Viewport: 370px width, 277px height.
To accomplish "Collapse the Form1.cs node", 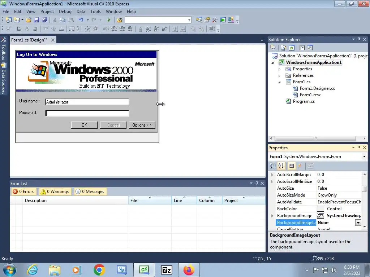I will pyautogui.click(x=279, y=82).
